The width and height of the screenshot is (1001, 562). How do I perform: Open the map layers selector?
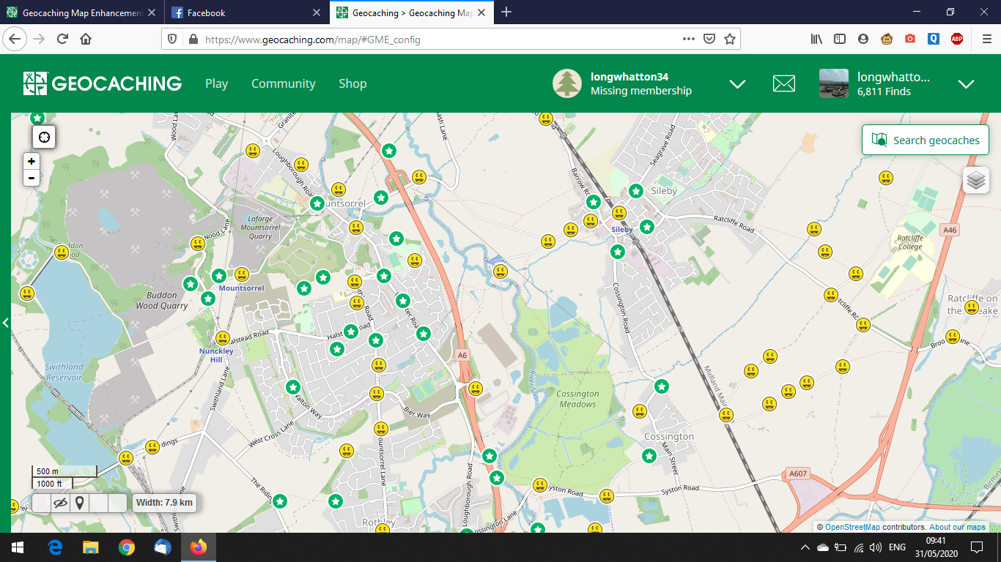pyautogui.click(x=976, y=180)
